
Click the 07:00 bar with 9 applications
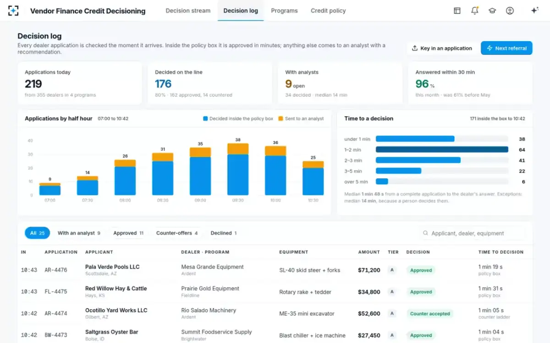50,189
